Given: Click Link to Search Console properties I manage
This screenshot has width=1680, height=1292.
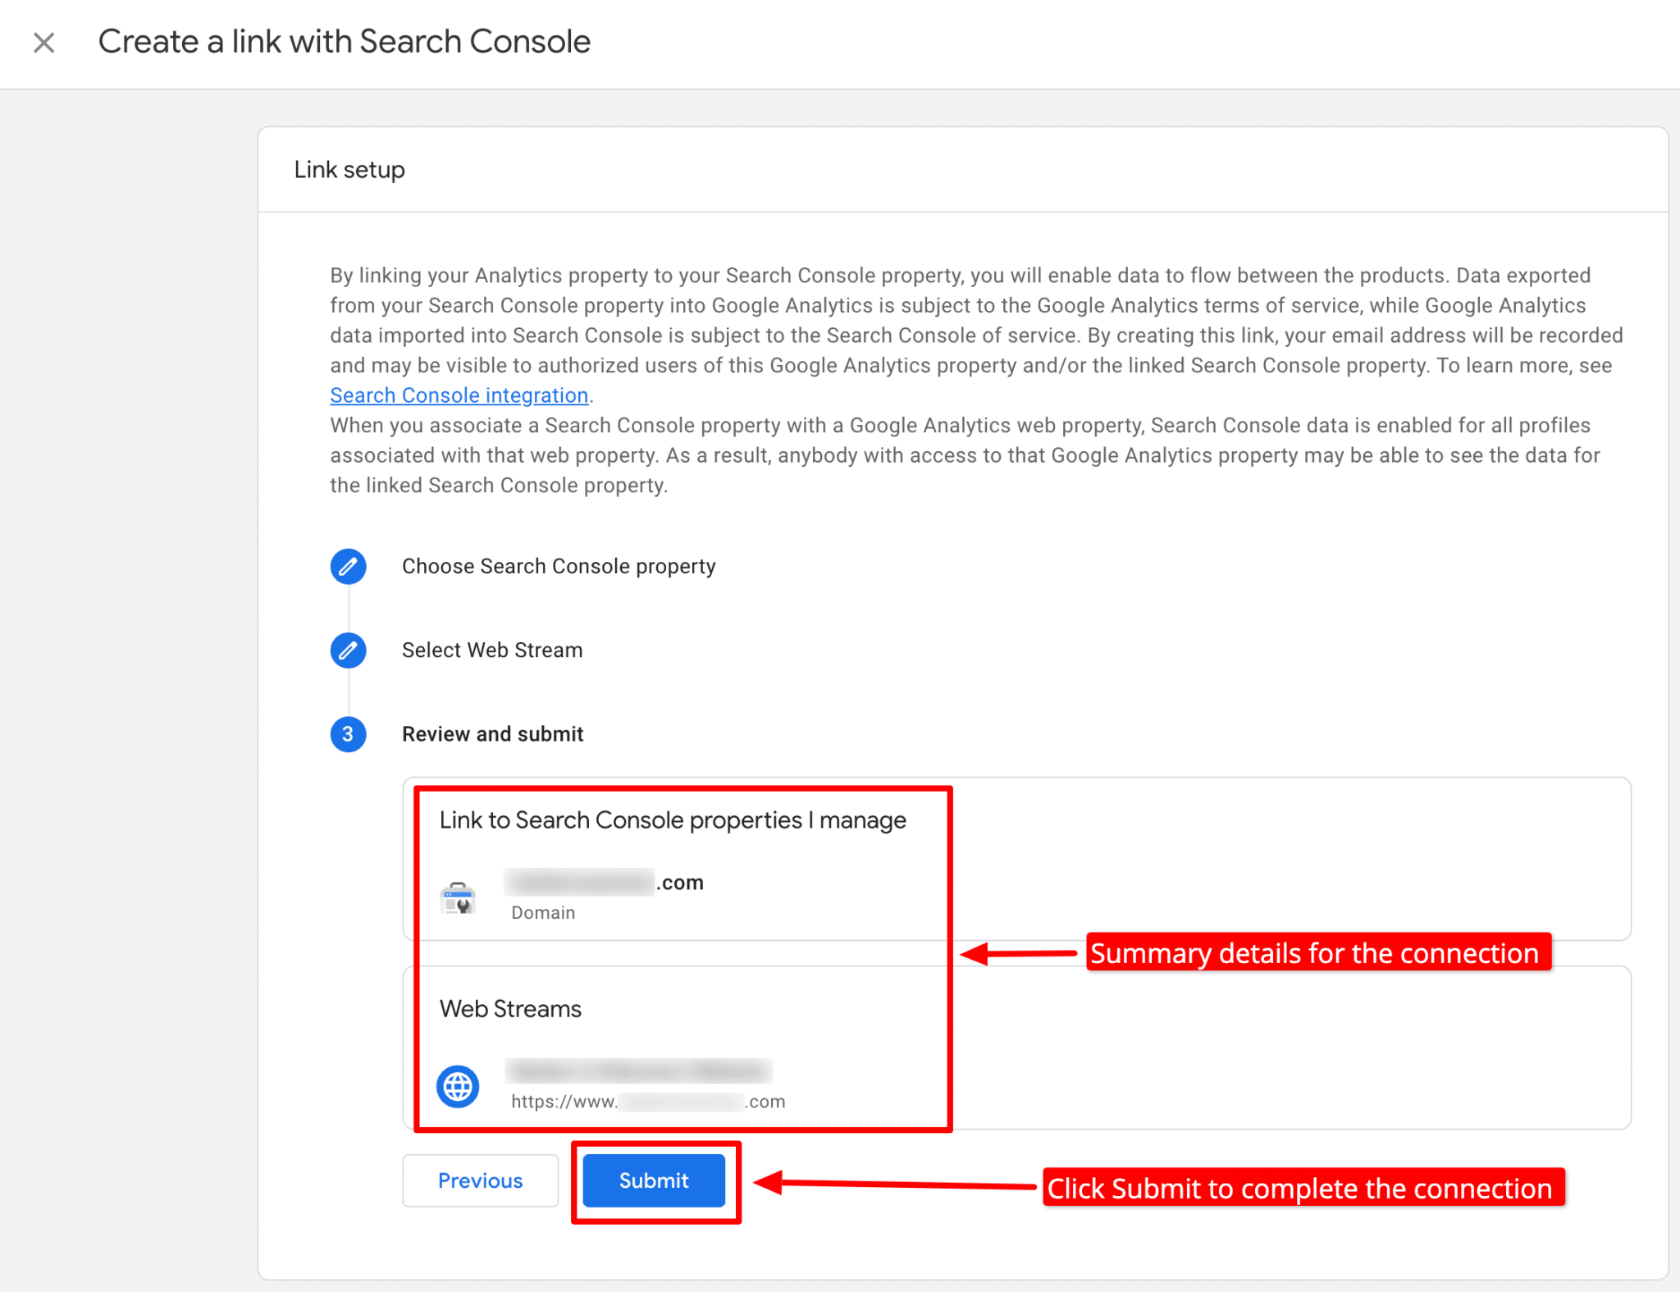Looking at the screenshot, I should 673,820.
